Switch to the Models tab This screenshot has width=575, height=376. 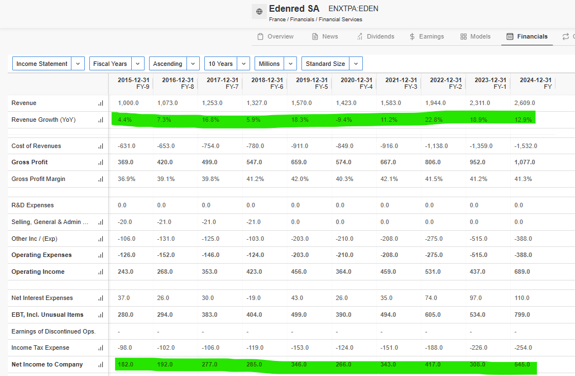tap(475, 36)
